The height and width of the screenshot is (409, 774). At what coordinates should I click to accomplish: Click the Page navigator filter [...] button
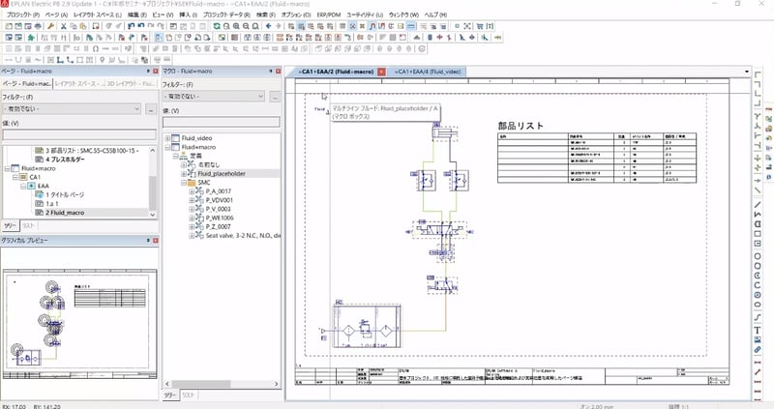[151, 109]
